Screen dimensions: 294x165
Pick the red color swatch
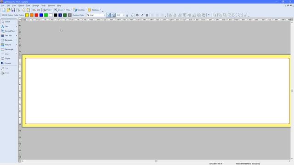[x=36, y=15]
